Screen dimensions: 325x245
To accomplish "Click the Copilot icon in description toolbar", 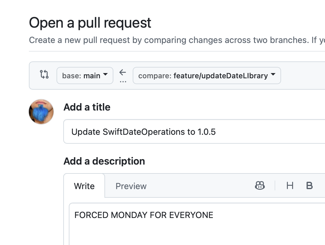I will point(260,185).
